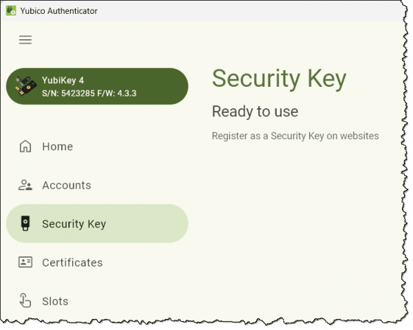Select the YubiKey 4 device card
413x330 pixels.
pyautogui.click(x=97, y=86)
